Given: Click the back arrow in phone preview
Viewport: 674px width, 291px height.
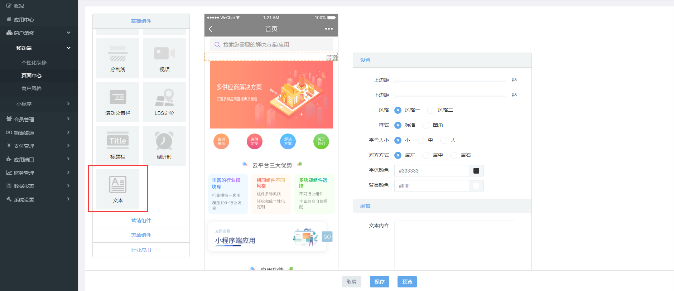Looking at the screenshot, I should (x=211, y=29).
